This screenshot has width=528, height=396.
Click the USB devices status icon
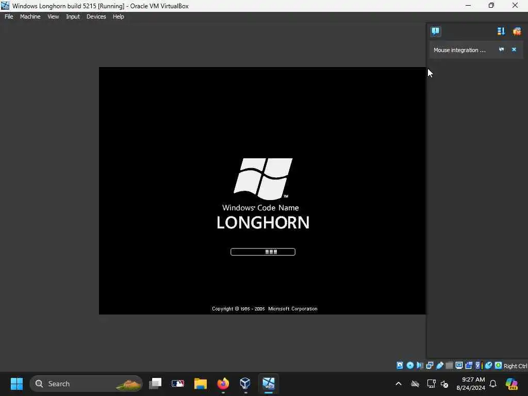439,366
